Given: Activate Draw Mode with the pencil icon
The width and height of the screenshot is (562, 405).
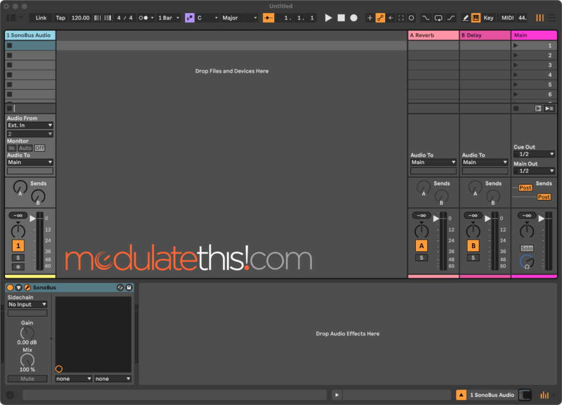Looking at the screenshot, I should (x=465, y=18).
